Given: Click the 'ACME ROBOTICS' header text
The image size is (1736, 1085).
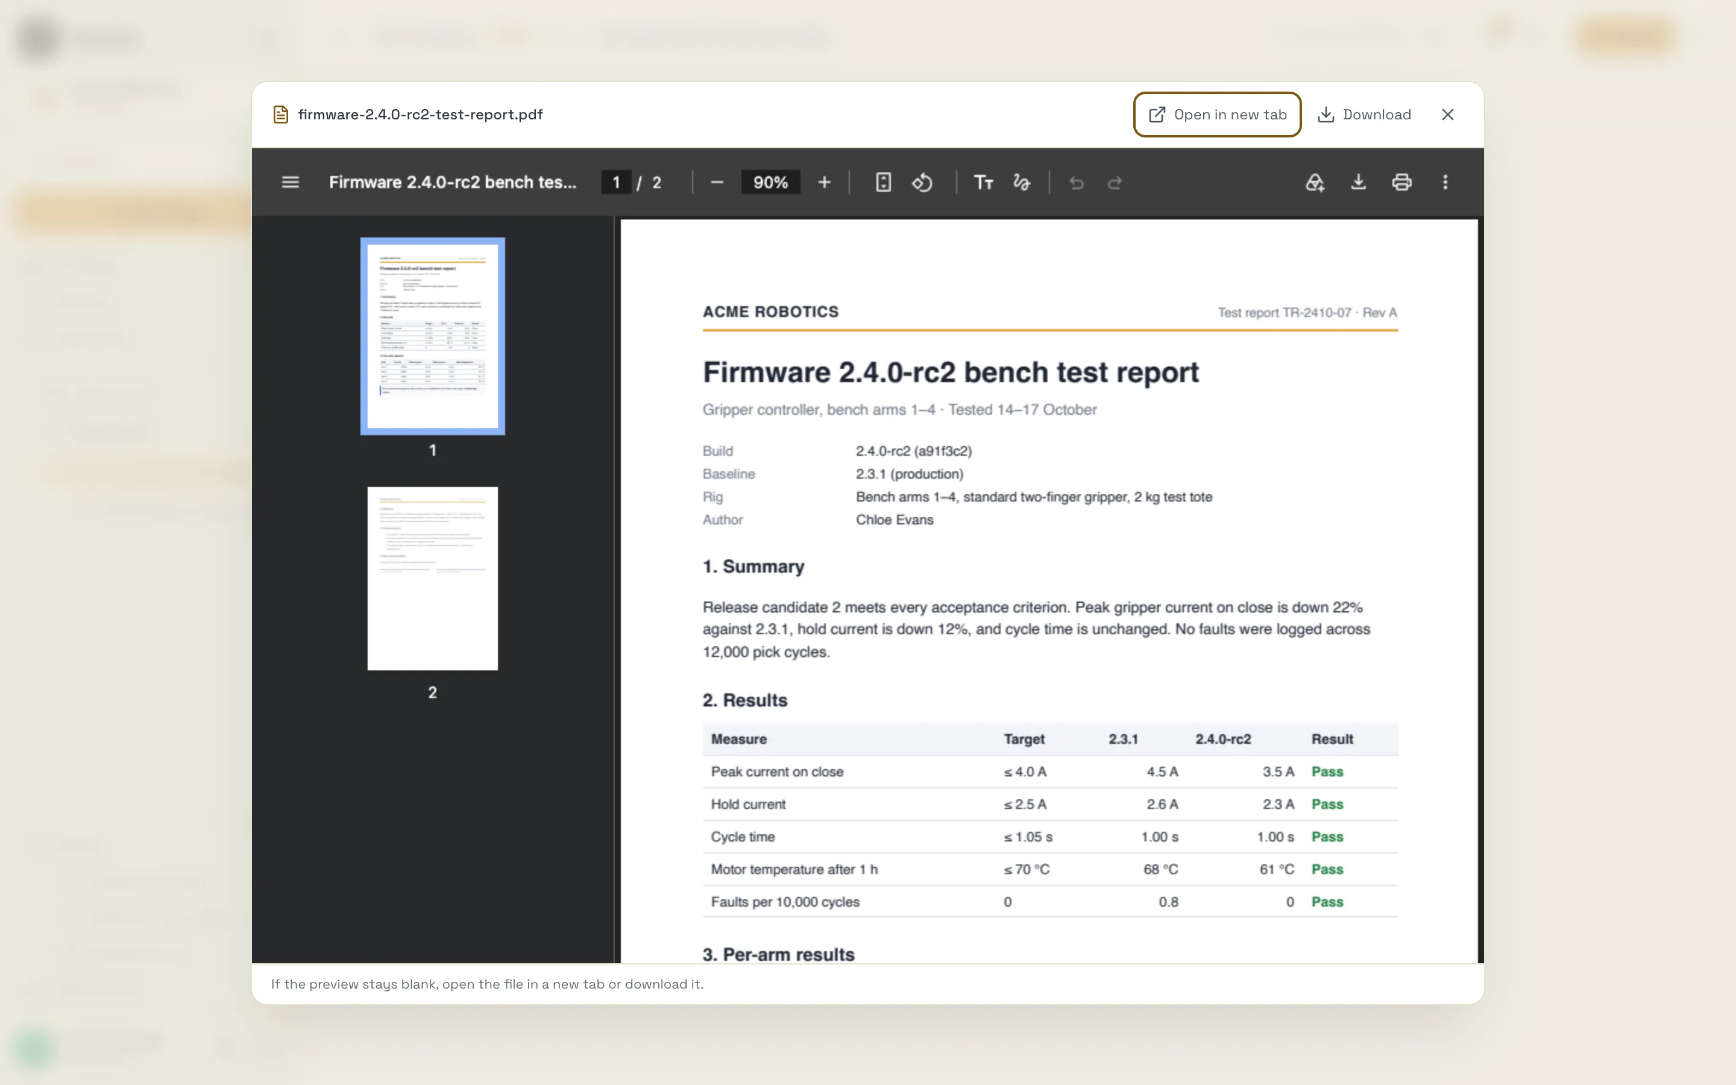Looking at the screenshot, I should coord(770,312).
